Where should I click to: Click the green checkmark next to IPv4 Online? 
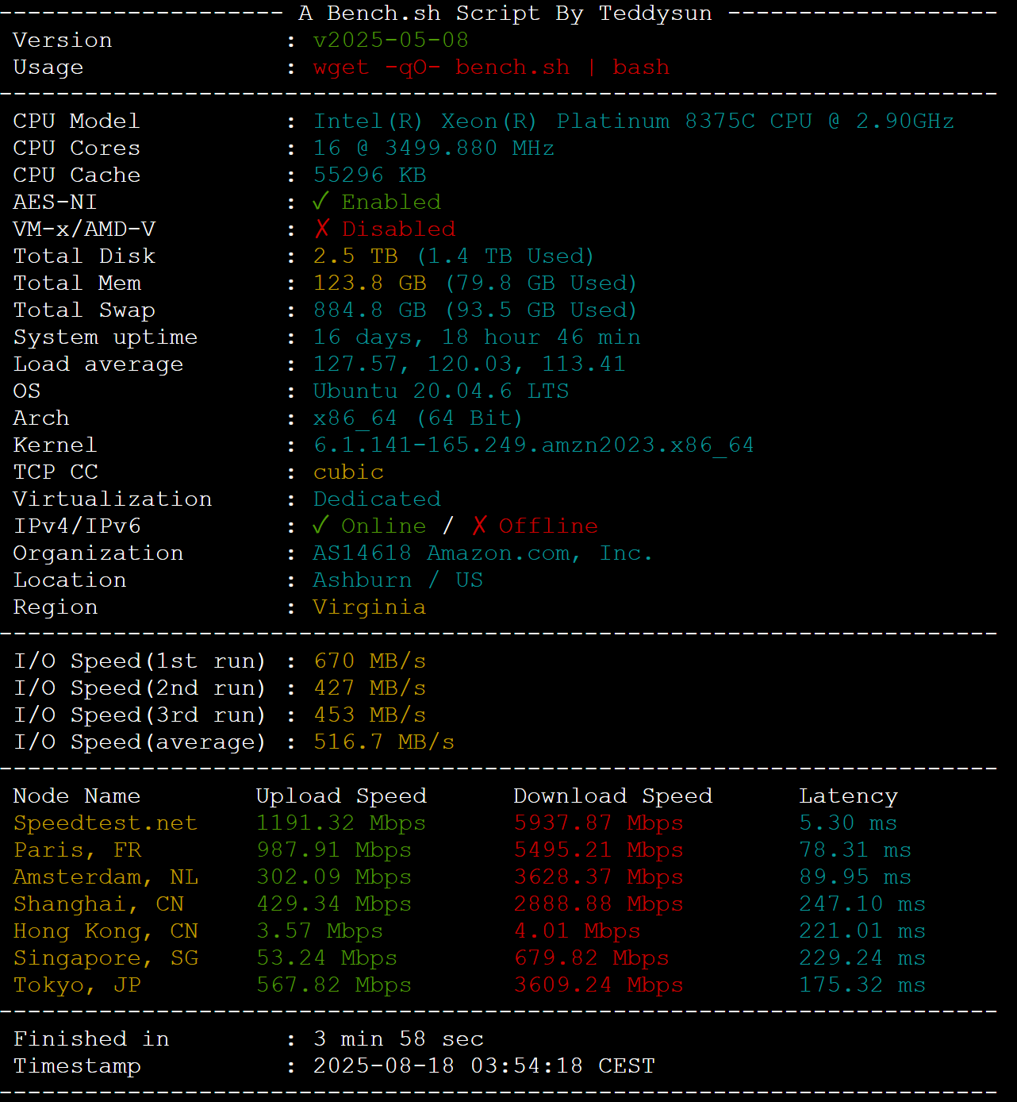tap(320, 526)
